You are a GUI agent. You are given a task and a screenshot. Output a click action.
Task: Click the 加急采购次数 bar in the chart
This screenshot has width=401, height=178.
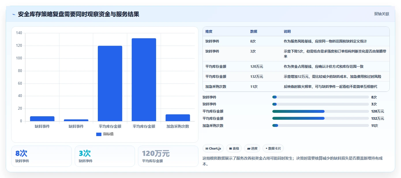click(x=178, y=118)
